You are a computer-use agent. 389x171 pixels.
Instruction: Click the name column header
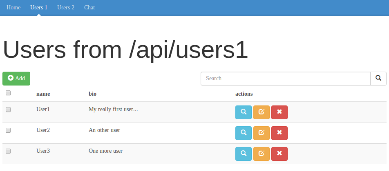pyautogui.click(x=43, y=94)
